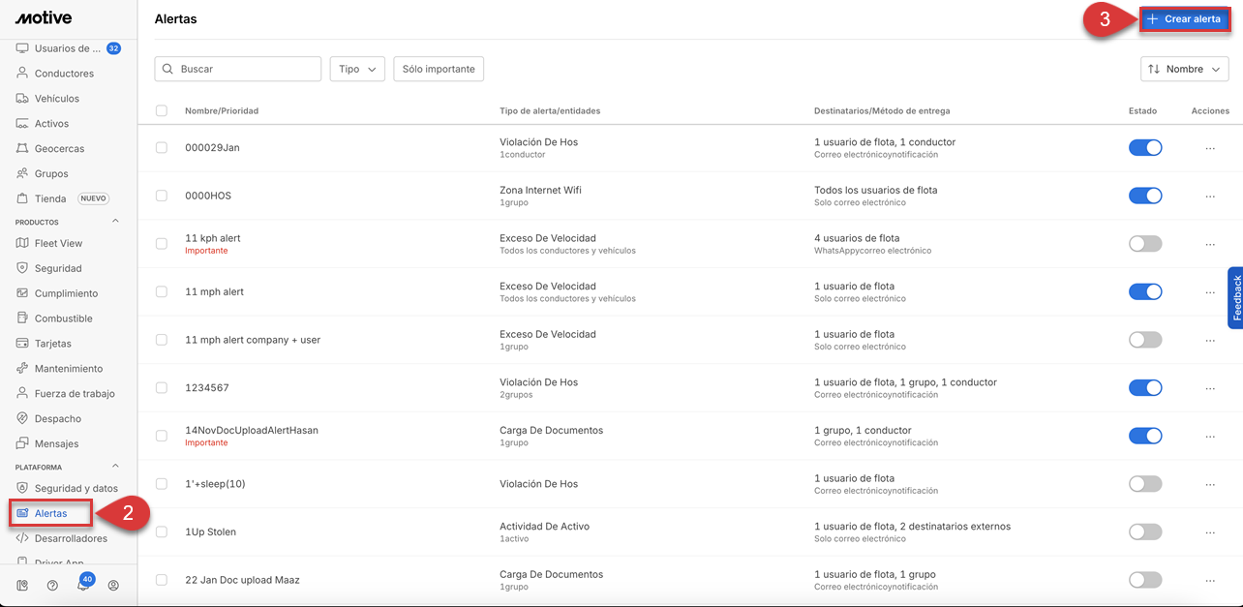Collapse the Productos sidebar section
1243x607 pixels.
pos(116,222)
